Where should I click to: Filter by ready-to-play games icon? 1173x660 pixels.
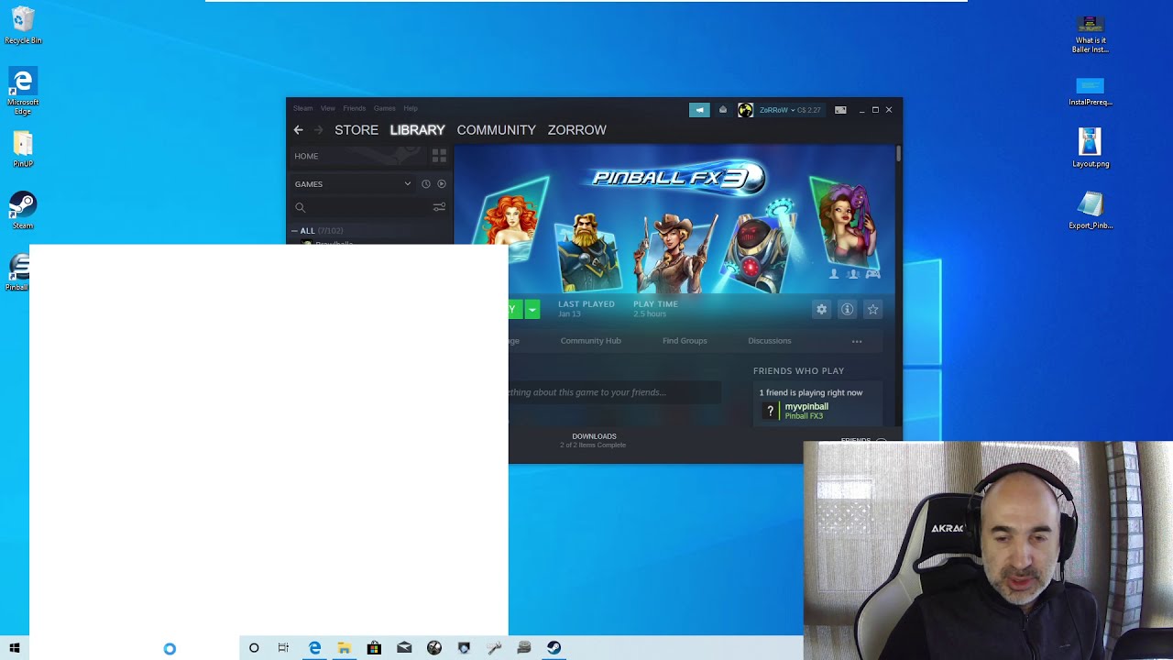point(441,184)
